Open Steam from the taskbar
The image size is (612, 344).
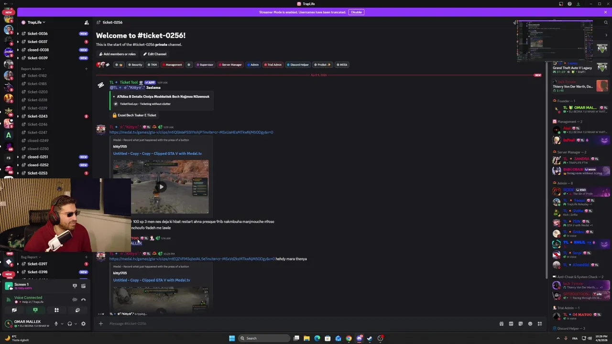click(370, 338)
